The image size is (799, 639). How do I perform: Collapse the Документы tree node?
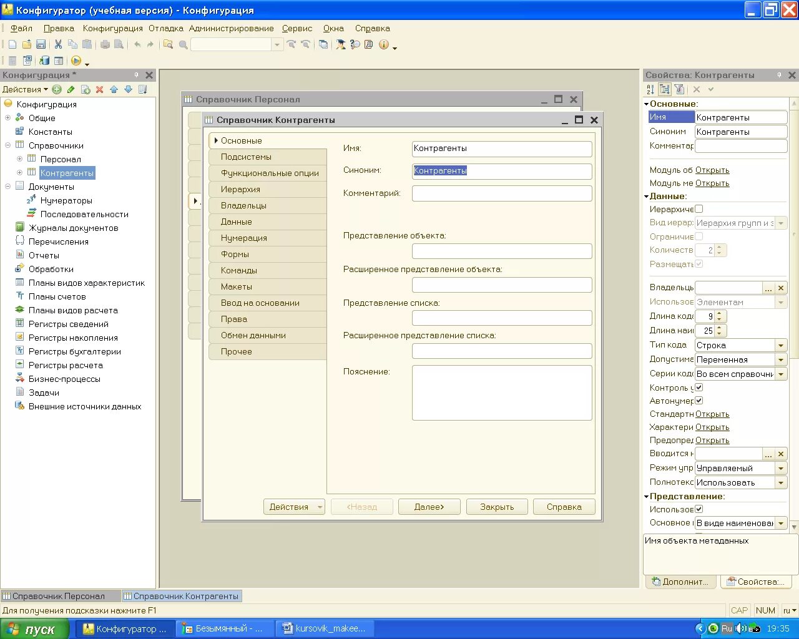click(x=7, y=187)
